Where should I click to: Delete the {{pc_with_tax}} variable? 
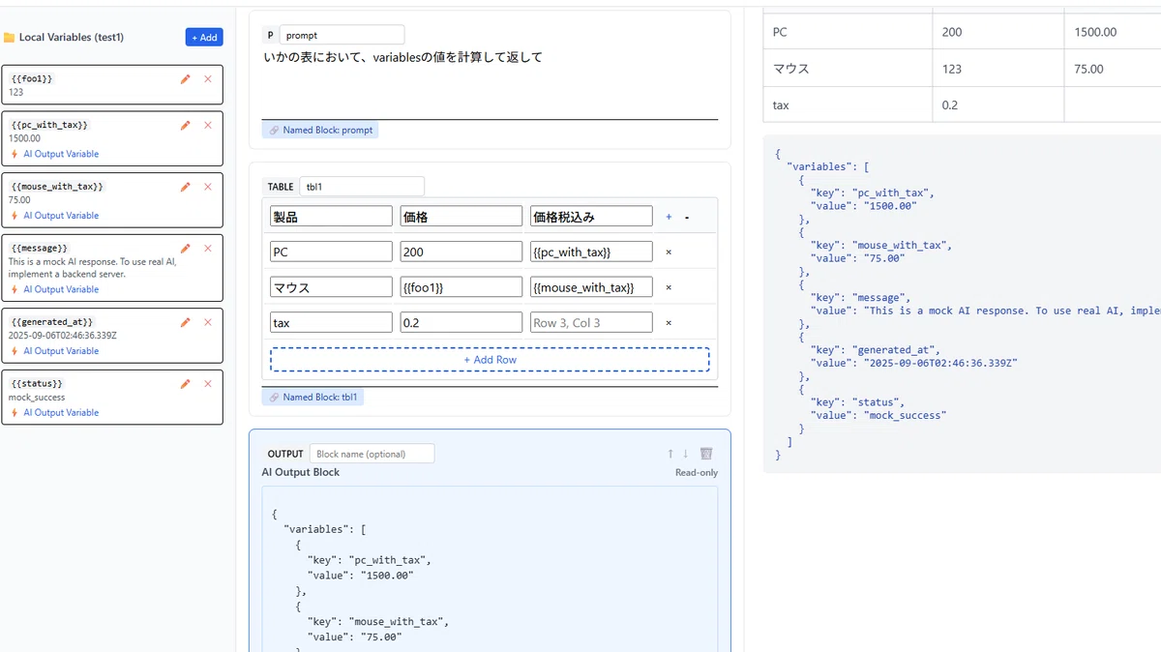(208, 125)
